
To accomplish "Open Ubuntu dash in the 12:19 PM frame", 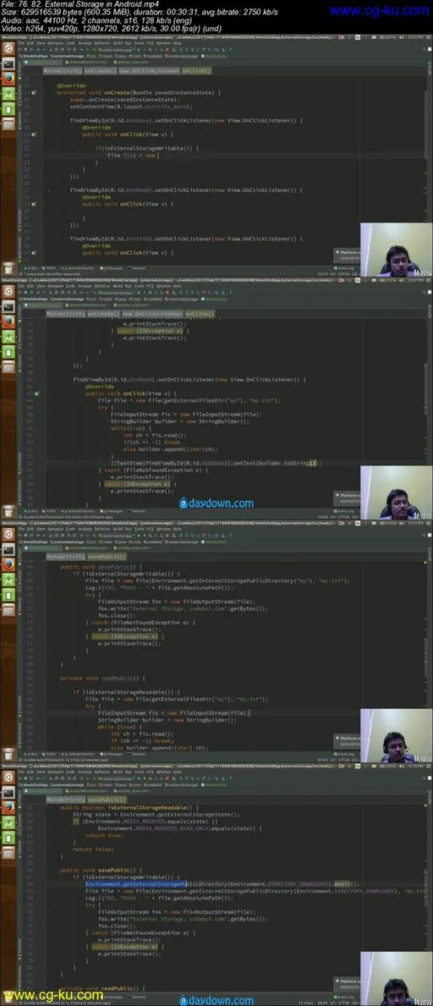I will pos(8,777).
